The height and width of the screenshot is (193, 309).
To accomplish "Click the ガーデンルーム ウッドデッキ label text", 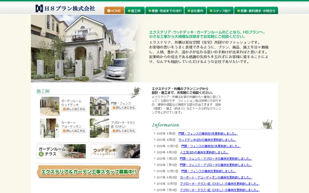I will point(71,103).
